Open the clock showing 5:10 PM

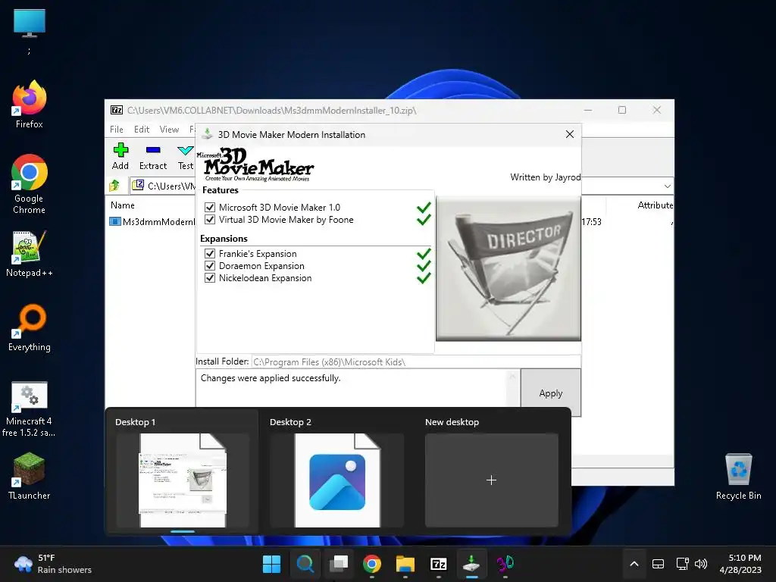pos(740,564)
